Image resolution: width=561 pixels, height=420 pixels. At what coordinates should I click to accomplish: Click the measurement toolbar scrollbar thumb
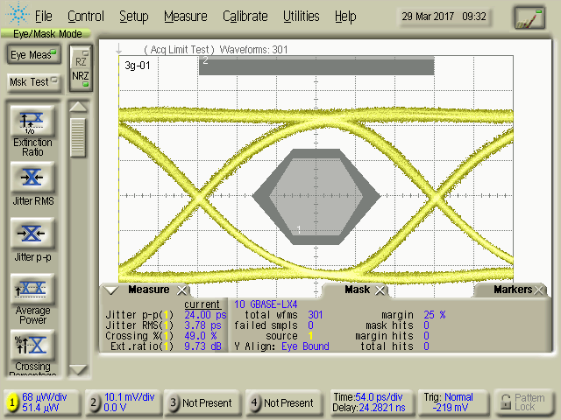[79, 136]
